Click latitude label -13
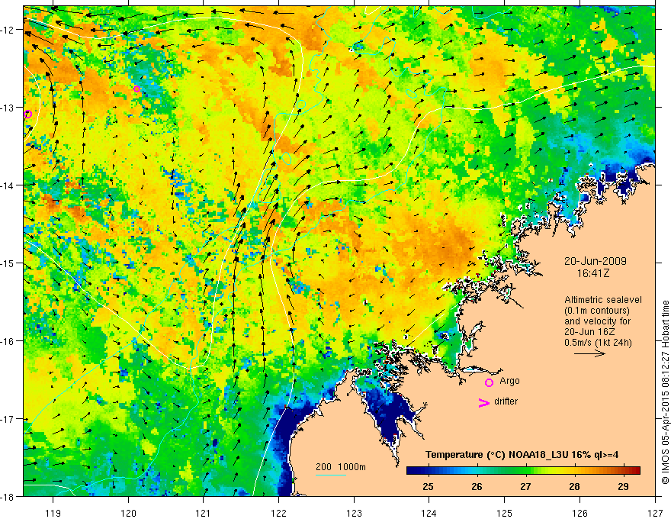Viewport: 671px width, 519px height. pos(8,108)
